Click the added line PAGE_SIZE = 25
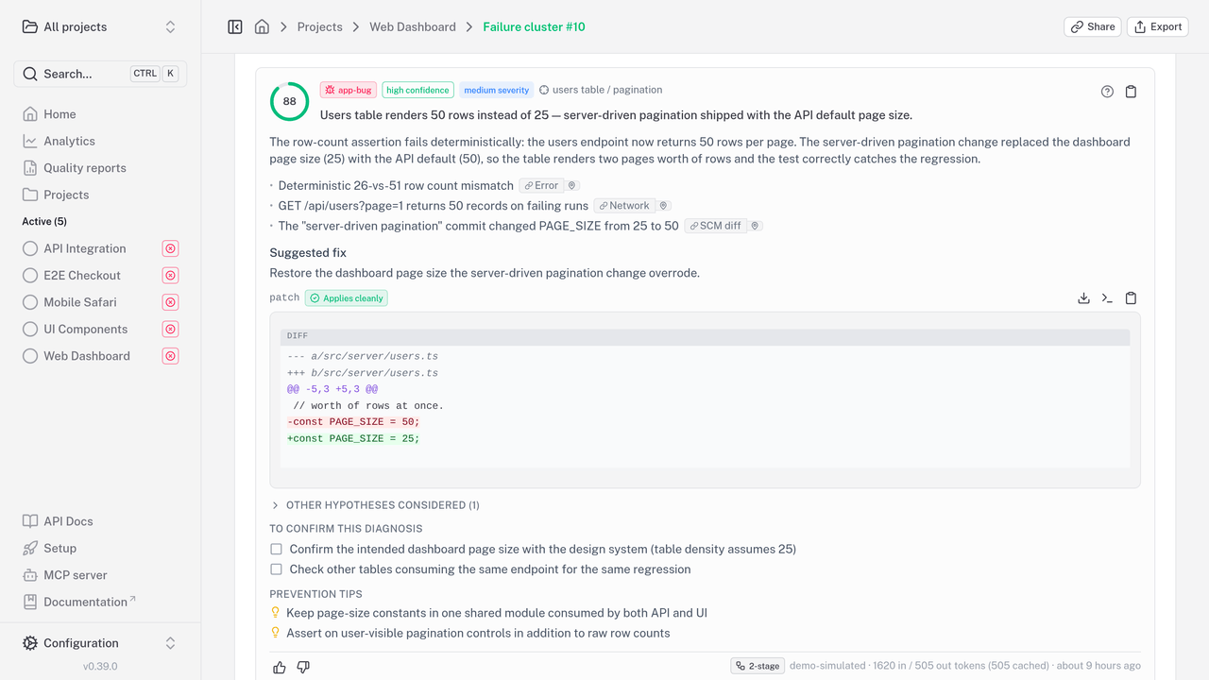Viewport: 1209px width, 680px height. coord(353,438)
